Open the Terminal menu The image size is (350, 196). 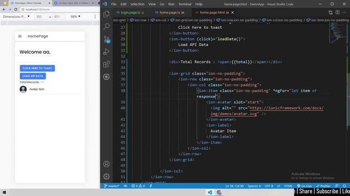(x=185, y=4)
